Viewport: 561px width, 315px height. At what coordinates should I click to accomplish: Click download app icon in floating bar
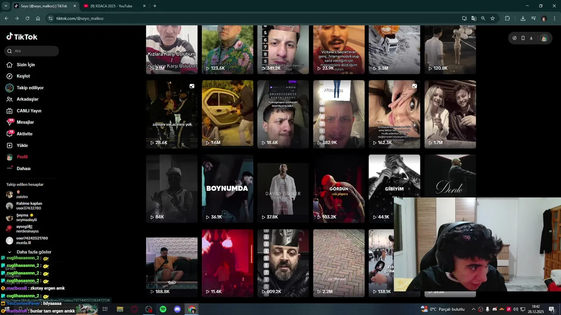tap(531, 38)
